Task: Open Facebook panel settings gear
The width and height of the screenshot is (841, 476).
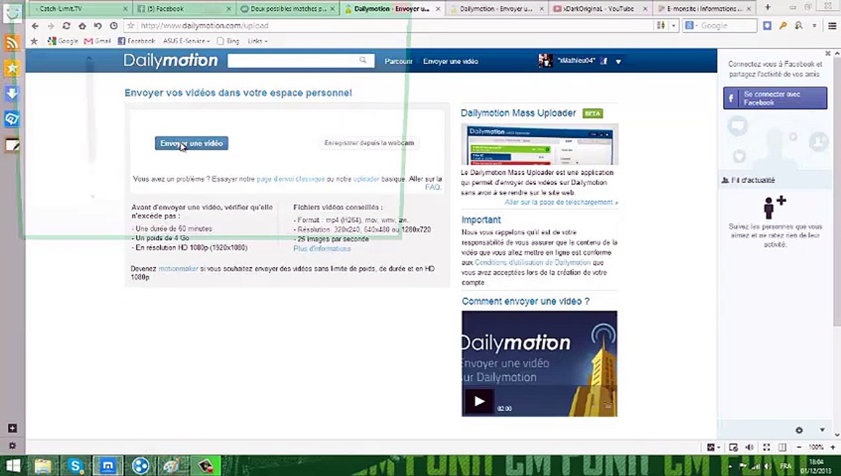Action: coord(799,430)
